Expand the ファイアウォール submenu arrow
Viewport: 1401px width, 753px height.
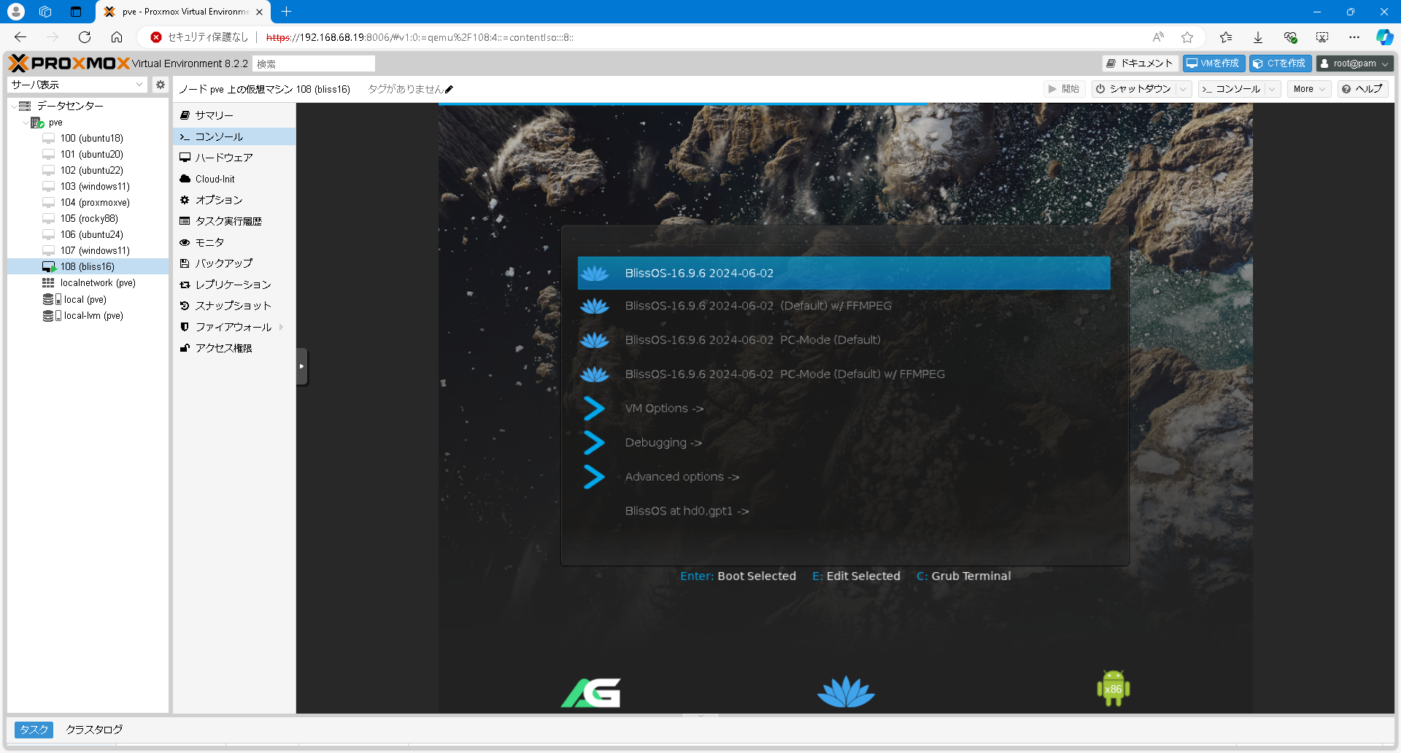click(282, 327)
